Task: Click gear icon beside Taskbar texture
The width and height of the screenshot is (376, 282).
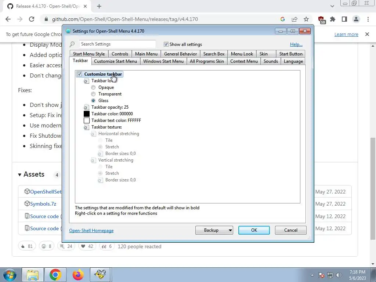Action: tap(86, 127)
